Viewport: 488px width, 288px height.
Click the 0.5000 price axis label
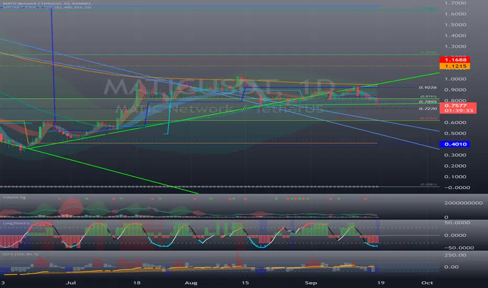tap(456, 133)
